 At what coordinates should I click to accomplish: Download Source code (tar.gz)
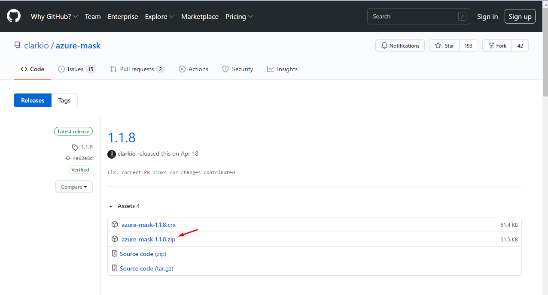(x=146, y=268)
